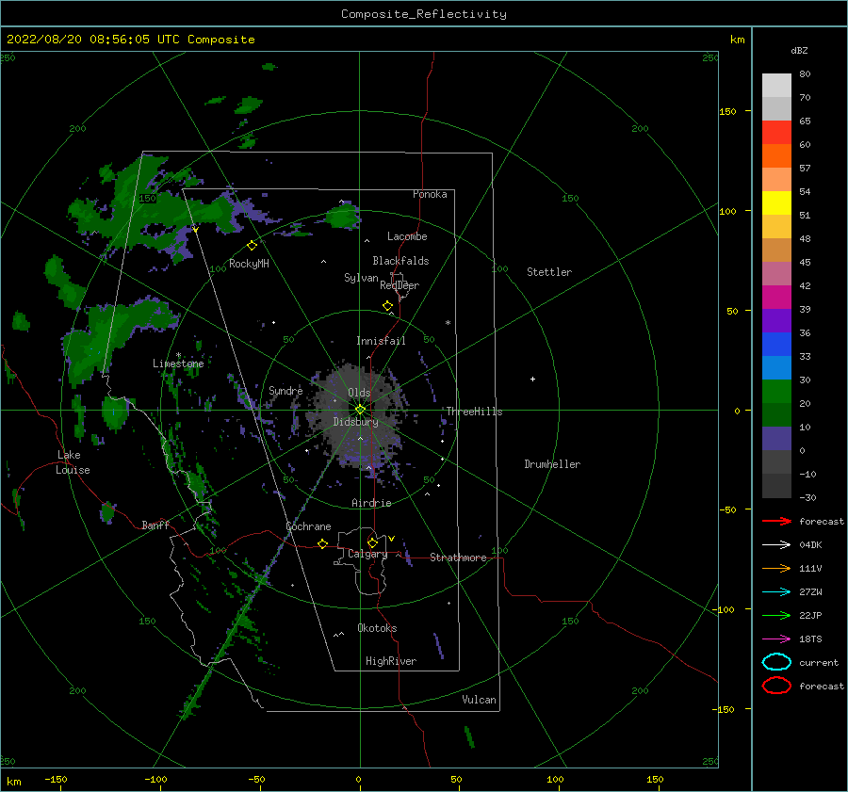The width and height of the screenshot is (848, 792).
Task: Pick the purple 39–36 dBZ swatch
Action: (776, 321)
